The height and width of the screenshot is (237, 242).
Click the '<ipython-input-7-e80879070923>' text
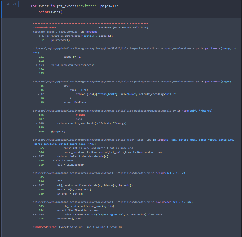(x=56, y=32)
